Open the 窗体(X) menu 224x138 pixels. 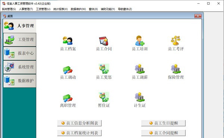pos(93,9)
